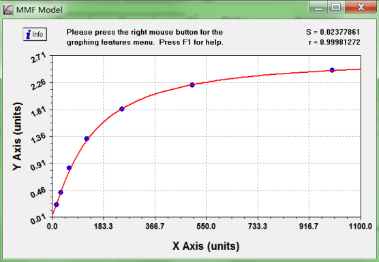Click the data point near y=0.91

click(69, 168)
